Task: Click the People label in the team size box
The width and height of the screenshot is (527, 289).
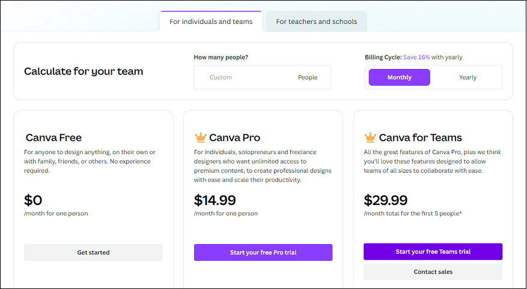Action: [x=308, y=77]
